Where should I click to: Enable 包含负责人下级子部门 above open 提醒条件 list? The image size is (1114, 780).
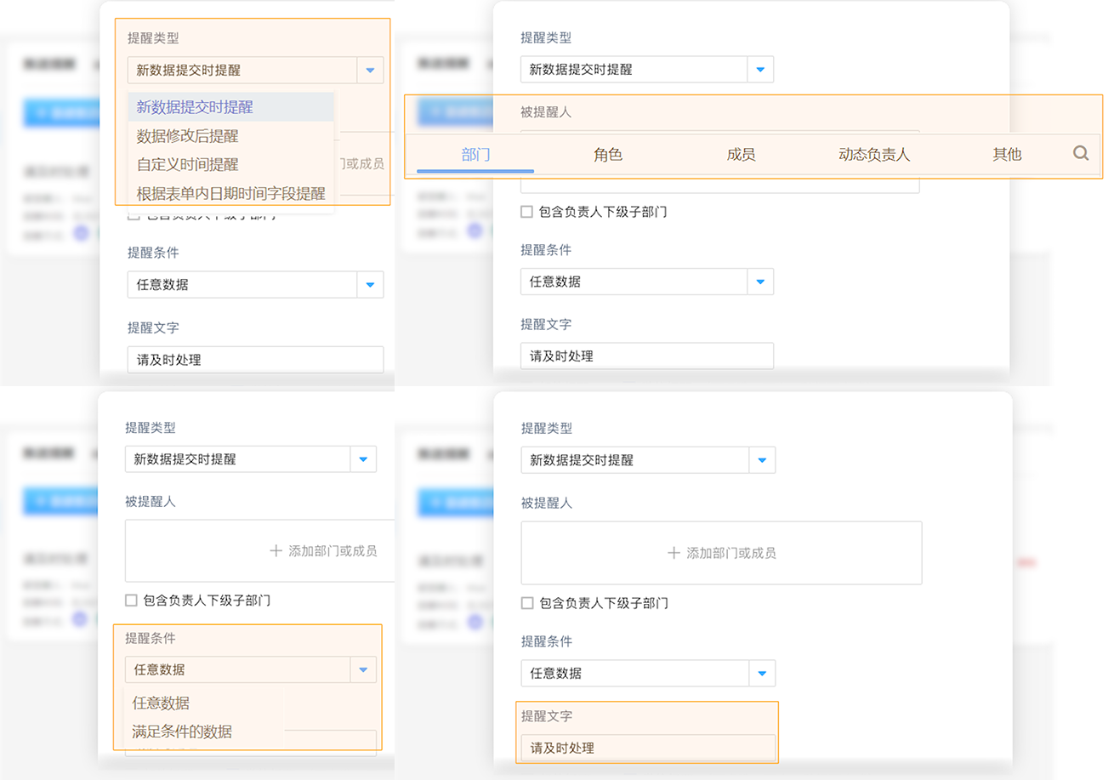click(x=131, y=601)
